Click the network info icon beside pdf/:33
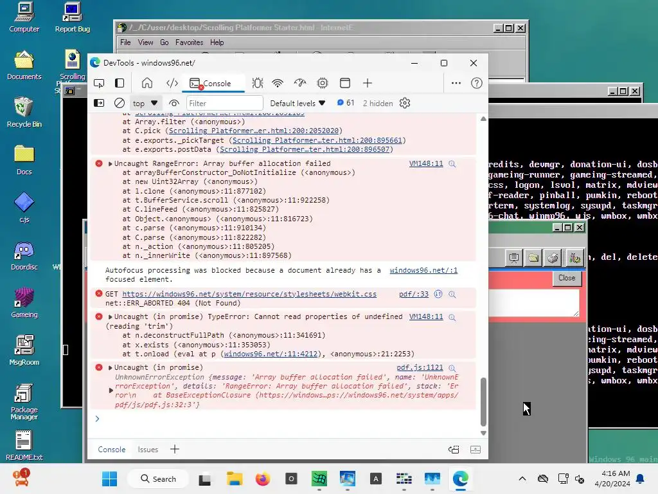This screenshot has width=658, height=494. [438, 294]
